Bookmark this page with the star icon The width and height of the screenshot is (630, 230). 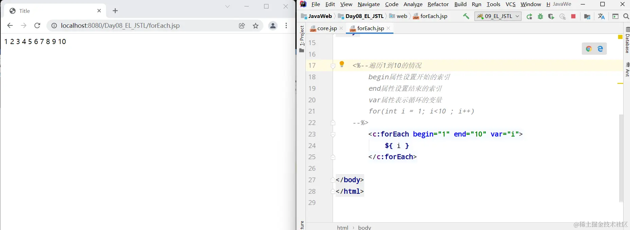(x=256, y=25)
